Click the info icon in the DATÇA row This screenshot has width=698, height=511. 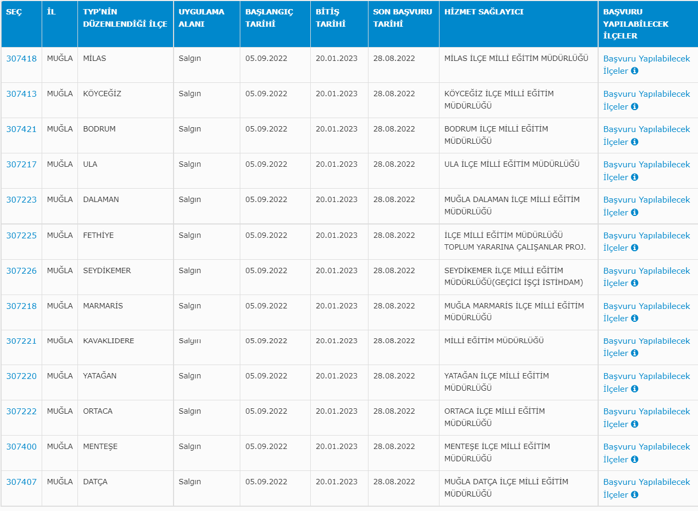[x=634, y=494]
